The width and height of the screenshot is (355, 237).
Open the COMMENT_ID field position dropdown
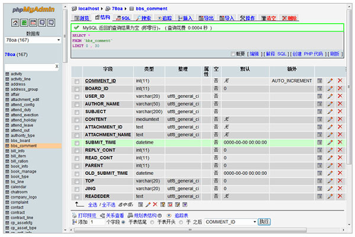[231, 222]
